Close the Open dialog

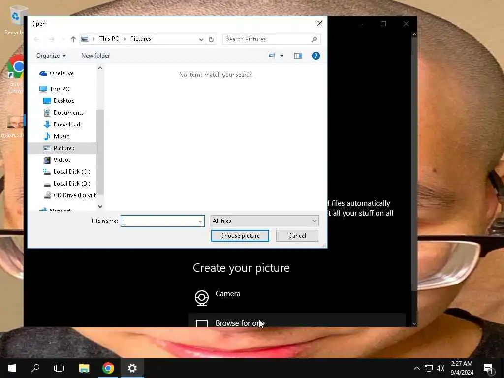coord(320,23)
